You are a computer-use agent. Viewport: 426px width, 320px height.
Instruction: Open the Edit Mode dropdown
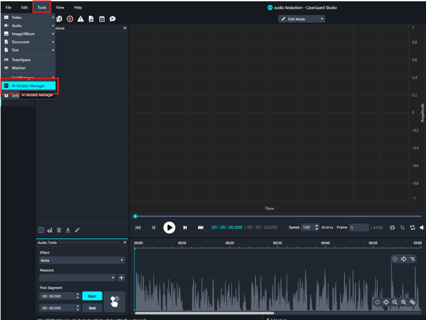click(x=302, y=19)
